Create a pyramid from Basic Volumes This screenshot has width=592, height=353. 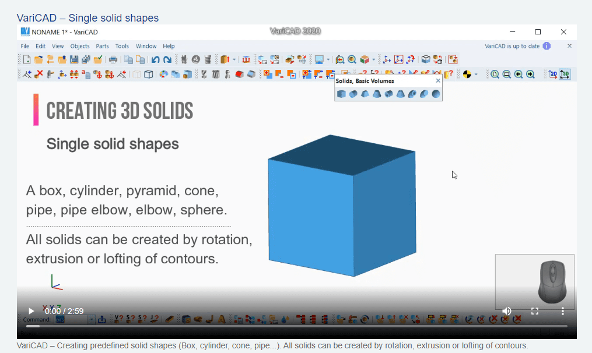click(x=365, y=94)
